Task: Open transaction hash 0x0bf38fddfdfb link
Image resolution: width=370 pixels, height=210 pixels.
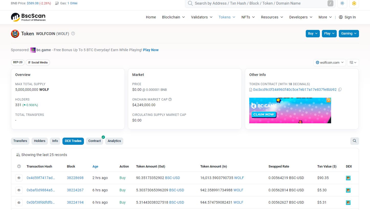Action: coord(41,202)
